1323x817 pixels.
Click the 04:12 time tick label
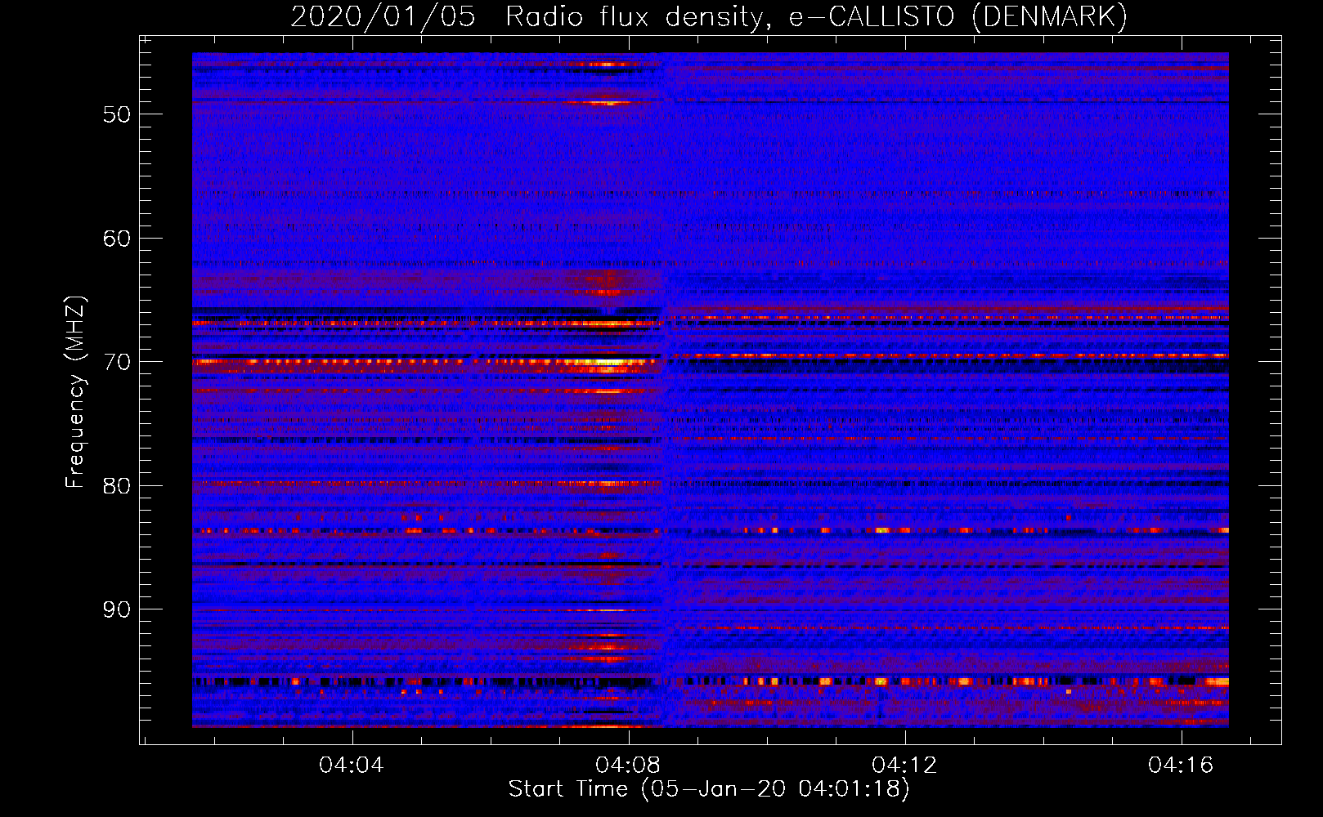click(905, 766)
